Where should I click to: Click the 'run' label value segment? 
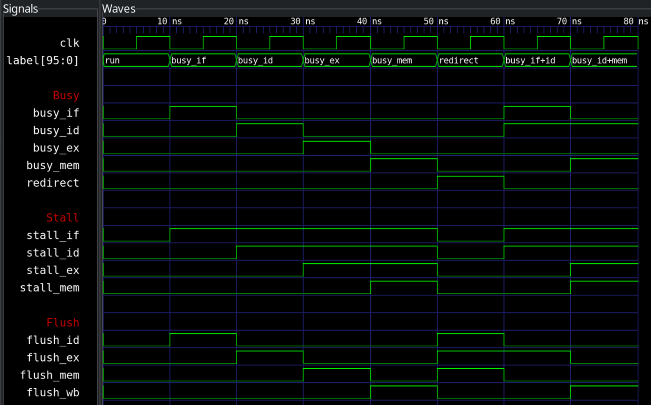(136, 61)
